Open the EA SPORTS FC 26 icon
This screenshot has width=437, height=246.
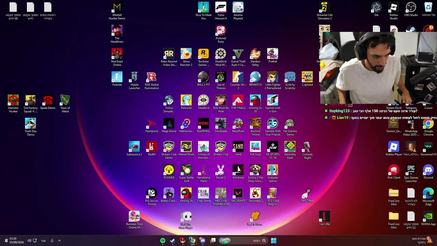pos(272,150)
